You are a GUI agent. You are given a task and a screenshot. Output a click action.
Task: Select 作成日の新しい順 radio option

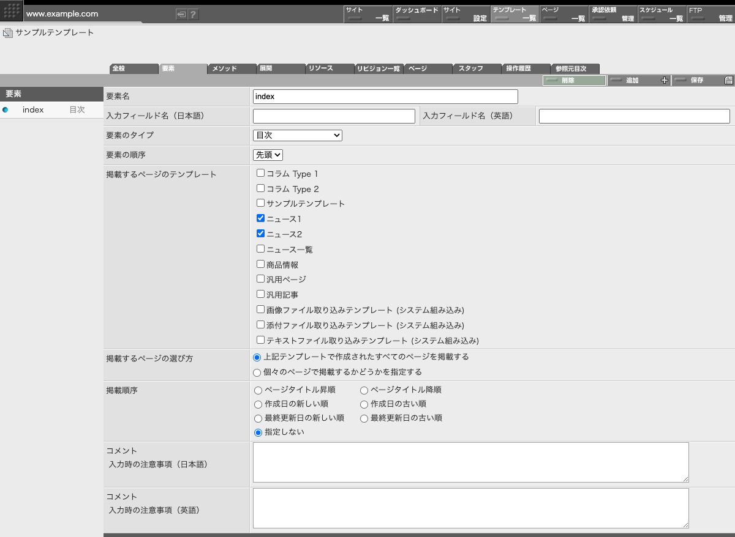[258, 404]
